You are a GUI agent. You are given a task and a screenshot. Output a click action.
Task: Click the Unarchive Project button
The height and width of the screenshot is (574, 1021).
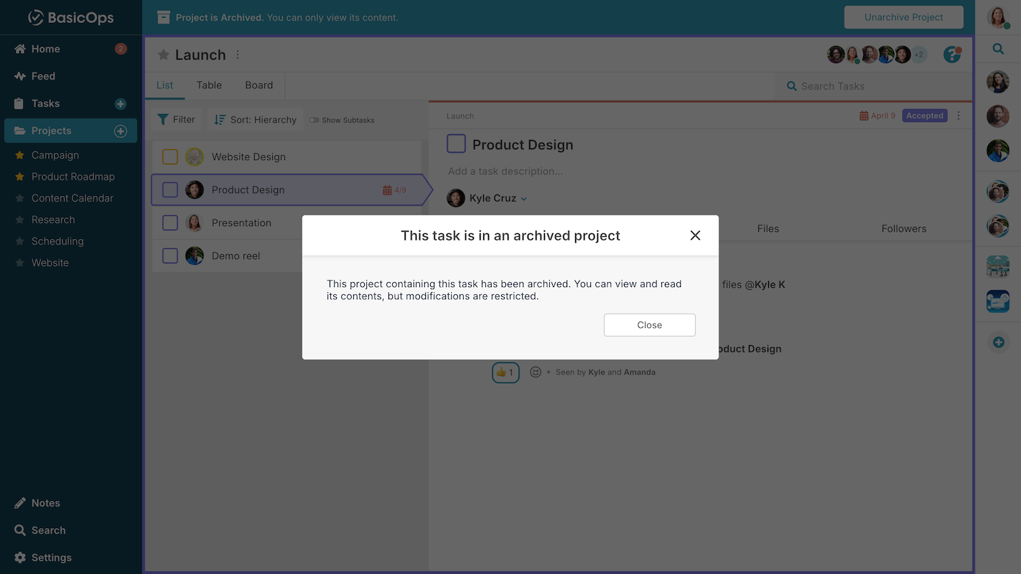tap(903, 17)
